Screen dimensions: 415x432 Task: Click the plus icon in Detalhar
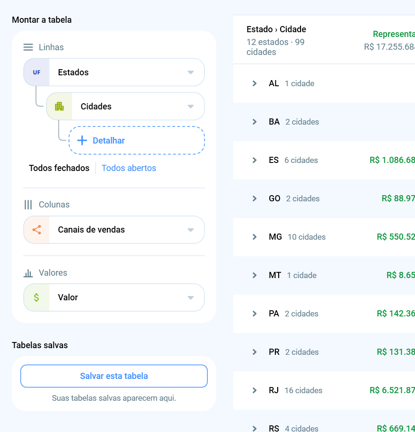tap(82, 141)
